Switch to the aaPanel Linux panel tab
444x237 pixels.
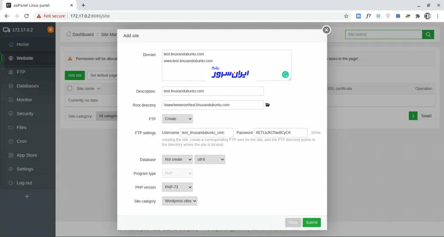click(39, 5)
